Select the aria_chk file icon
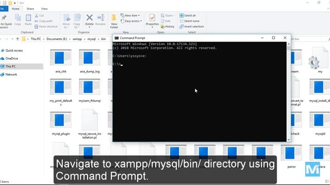Viewport: 330px width, 185px height. [61, 58]
